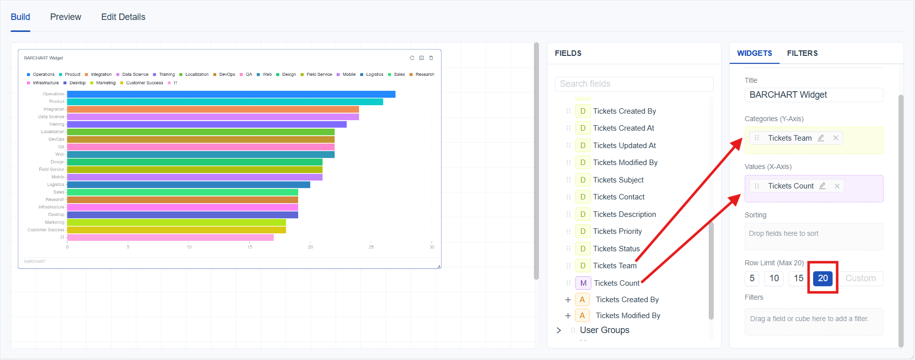This screenshot has width=915, height=360.
Task: Edit the Tickets Team category pencil icon
Action: (821, 138)
